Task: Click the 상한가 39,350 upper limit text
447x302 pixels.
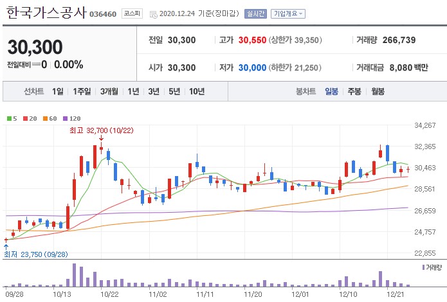Action: (295, 40)
